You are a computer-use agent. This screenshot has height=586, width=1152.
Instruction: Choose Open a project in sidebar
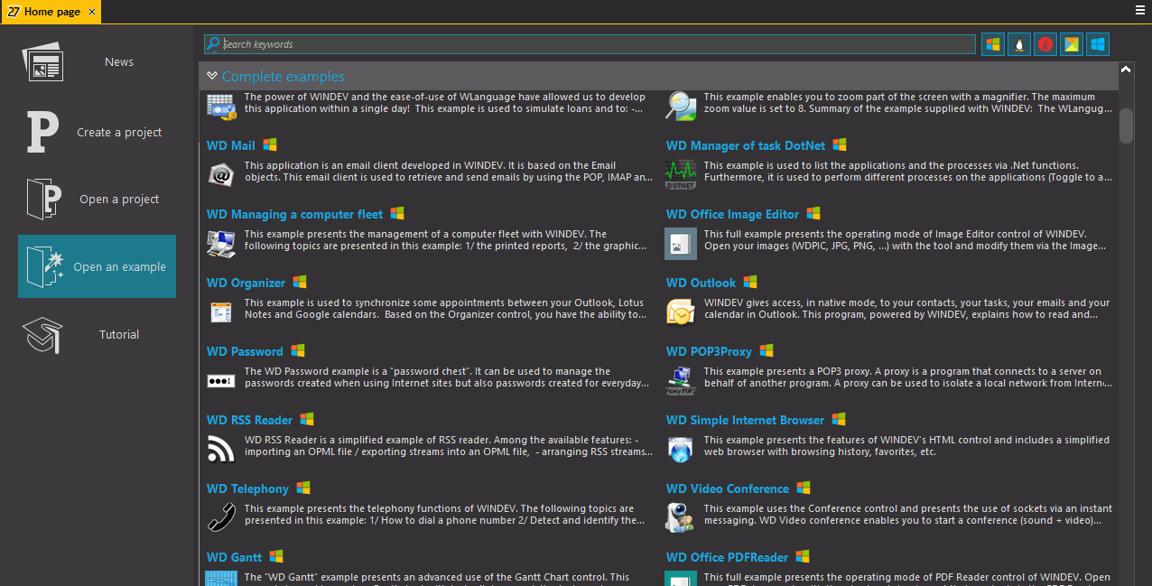point(97,200)
